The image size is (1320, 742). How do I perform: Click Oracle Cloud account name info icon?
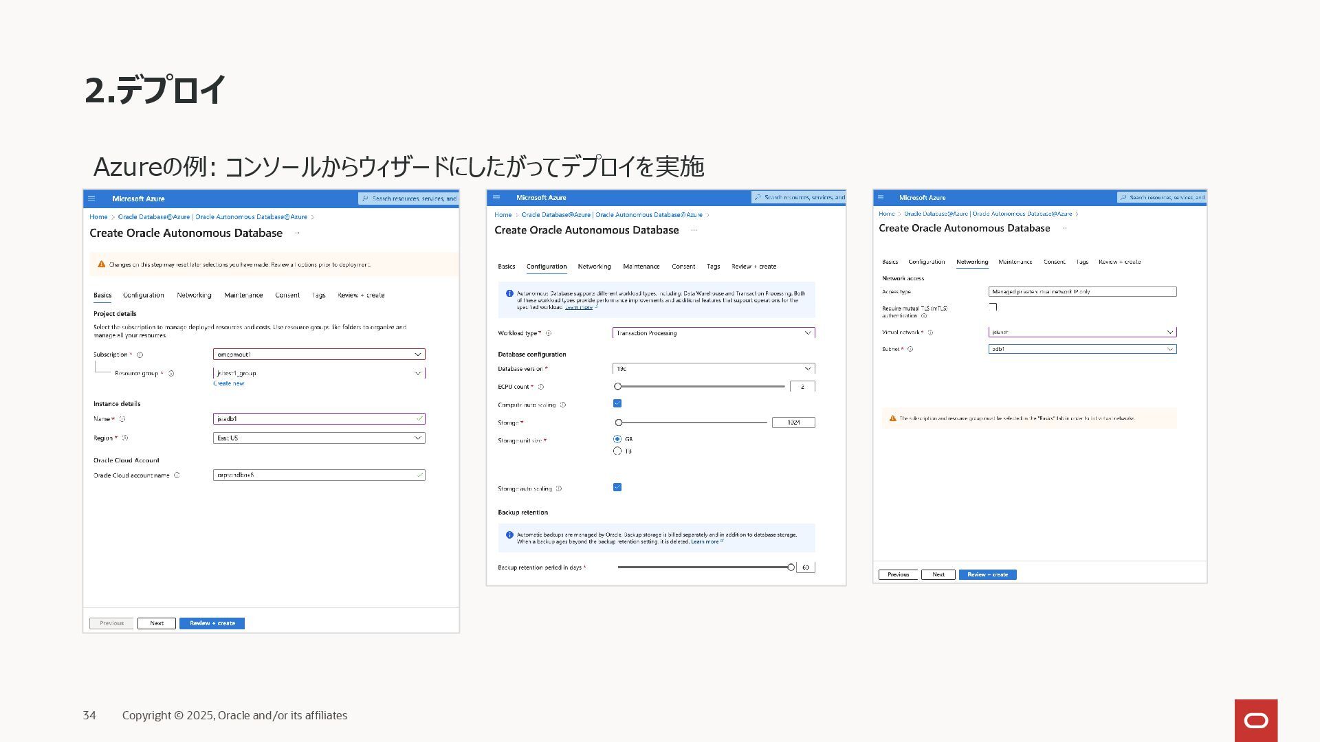[177, 475]
